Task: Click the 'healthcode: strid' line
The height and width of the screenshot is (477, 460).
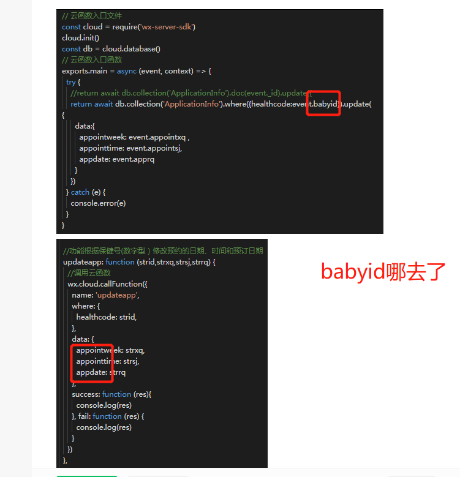Action: tap(107, 317)
